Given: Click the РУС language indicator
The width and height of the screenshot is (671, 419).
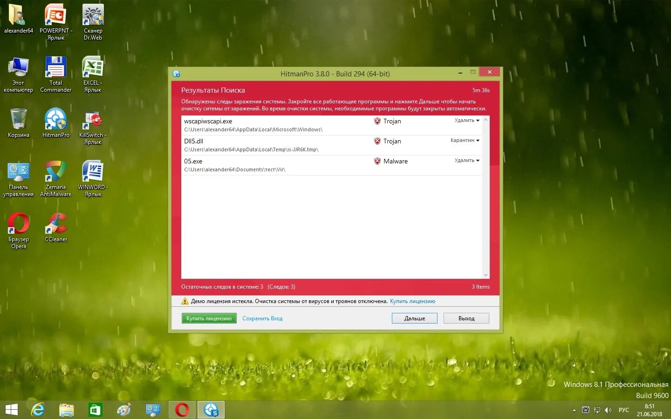Looking at the screenshot, I should [x=623, y=410].
